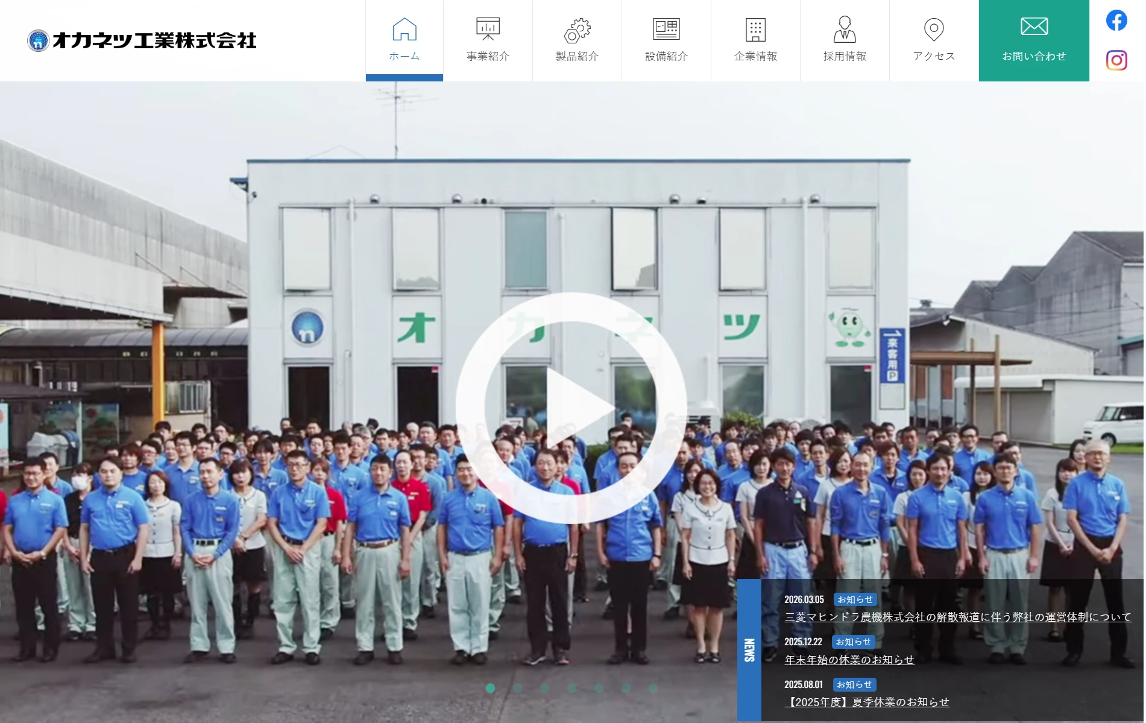This screenshot has height=723, width=1146.
Task: Select the seventh slideshow pagination dot
Action: 653,688
